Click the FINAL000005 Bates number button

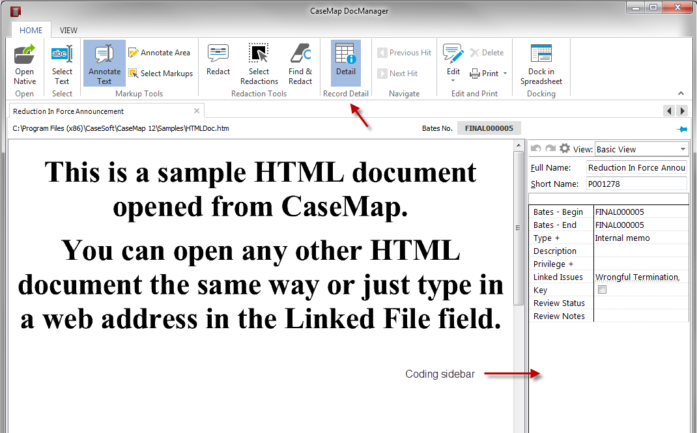click(x=489, y=128)
